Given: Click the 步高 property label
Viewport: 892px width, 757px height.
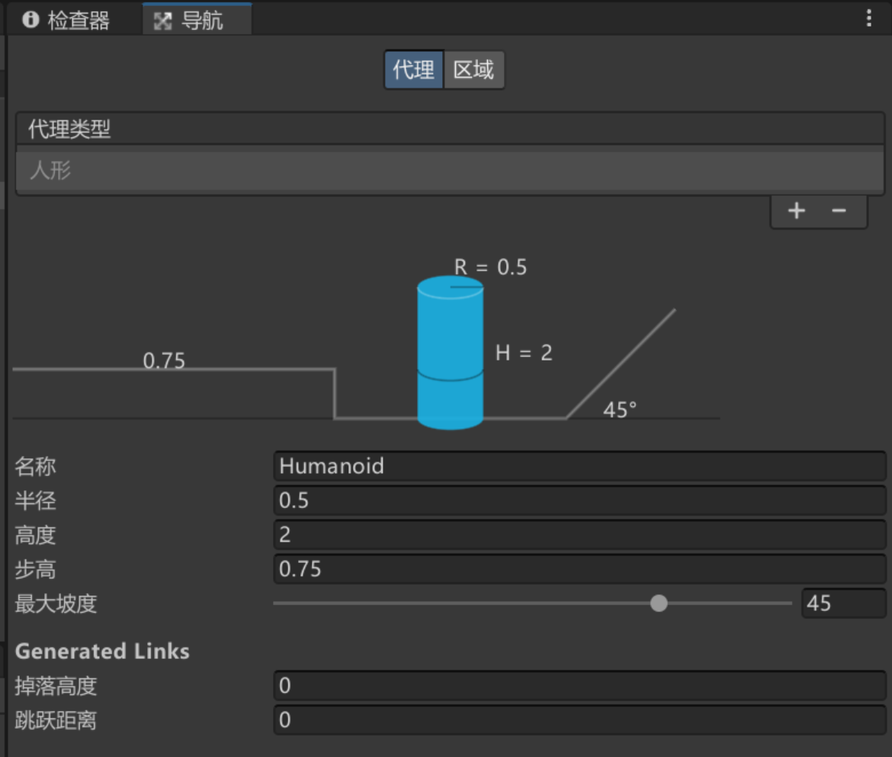Looking at the screenshot, I should [35, 569].
